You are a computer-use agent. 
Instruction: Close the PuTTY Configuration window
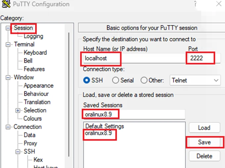[x=219, y=4]
